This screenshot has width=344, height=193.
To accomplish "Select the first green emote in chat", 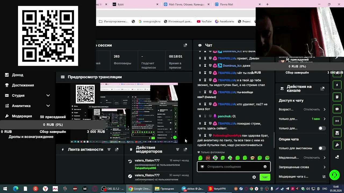I will (200, 158).
